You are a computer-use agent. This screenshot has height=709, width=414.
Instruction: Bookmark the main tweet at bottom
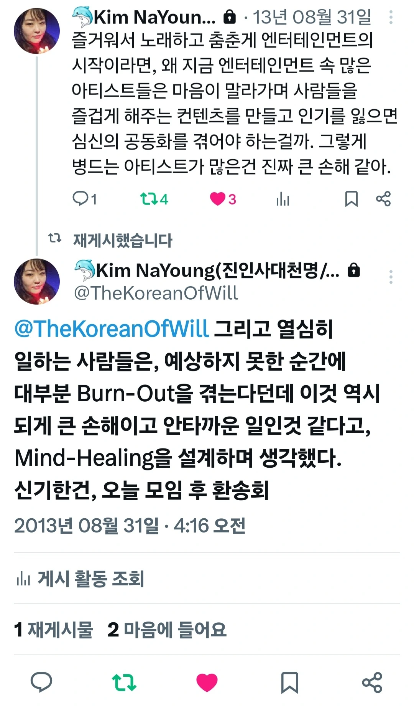(289, 683)
